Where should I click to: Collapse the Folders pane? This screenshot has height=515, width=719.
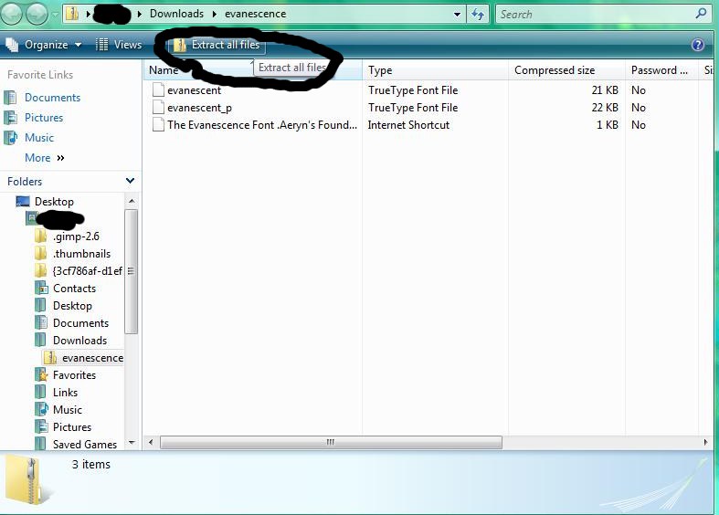130,181
